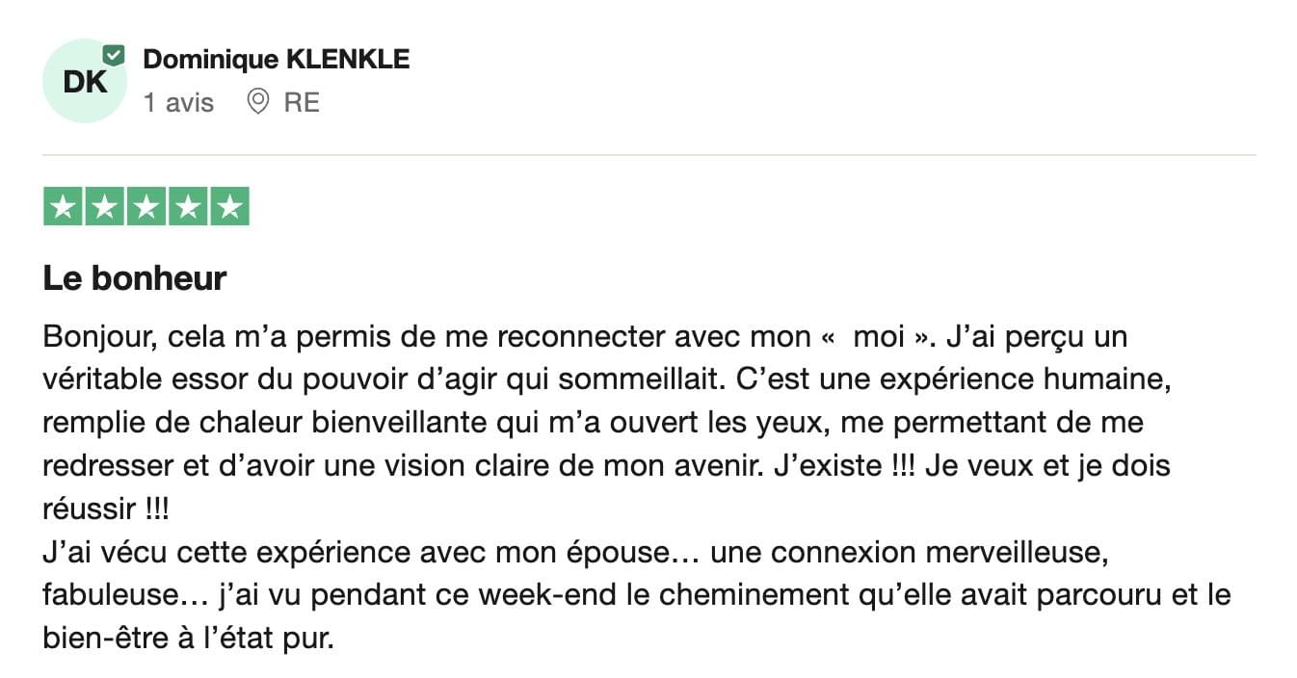Click the horizontal divider below the reviewer
1297x678 pixels.
click(649, 155)
